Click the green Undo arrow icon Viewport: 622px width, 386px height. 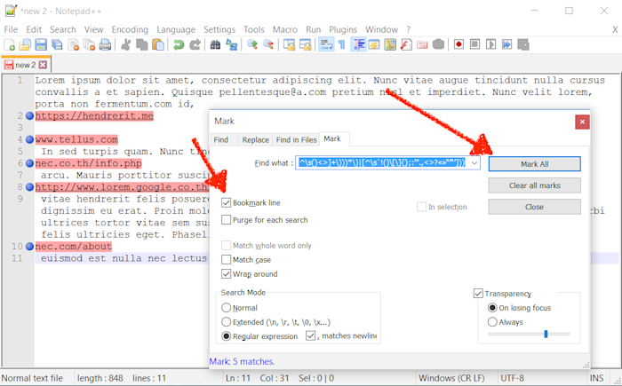(179, 44)
